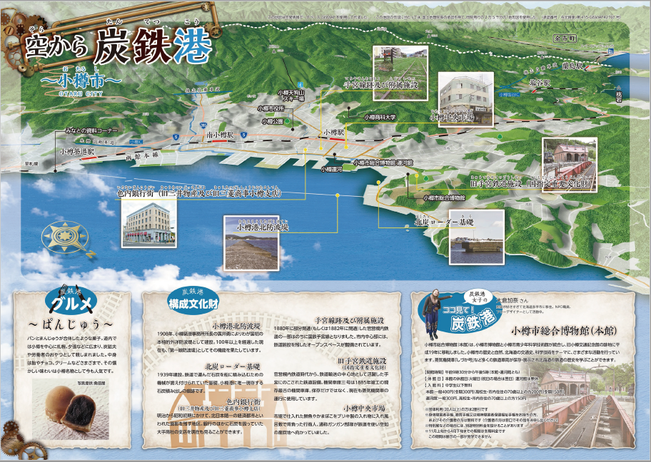Click the 塩谷駅 station label

[x=540, y=83]
